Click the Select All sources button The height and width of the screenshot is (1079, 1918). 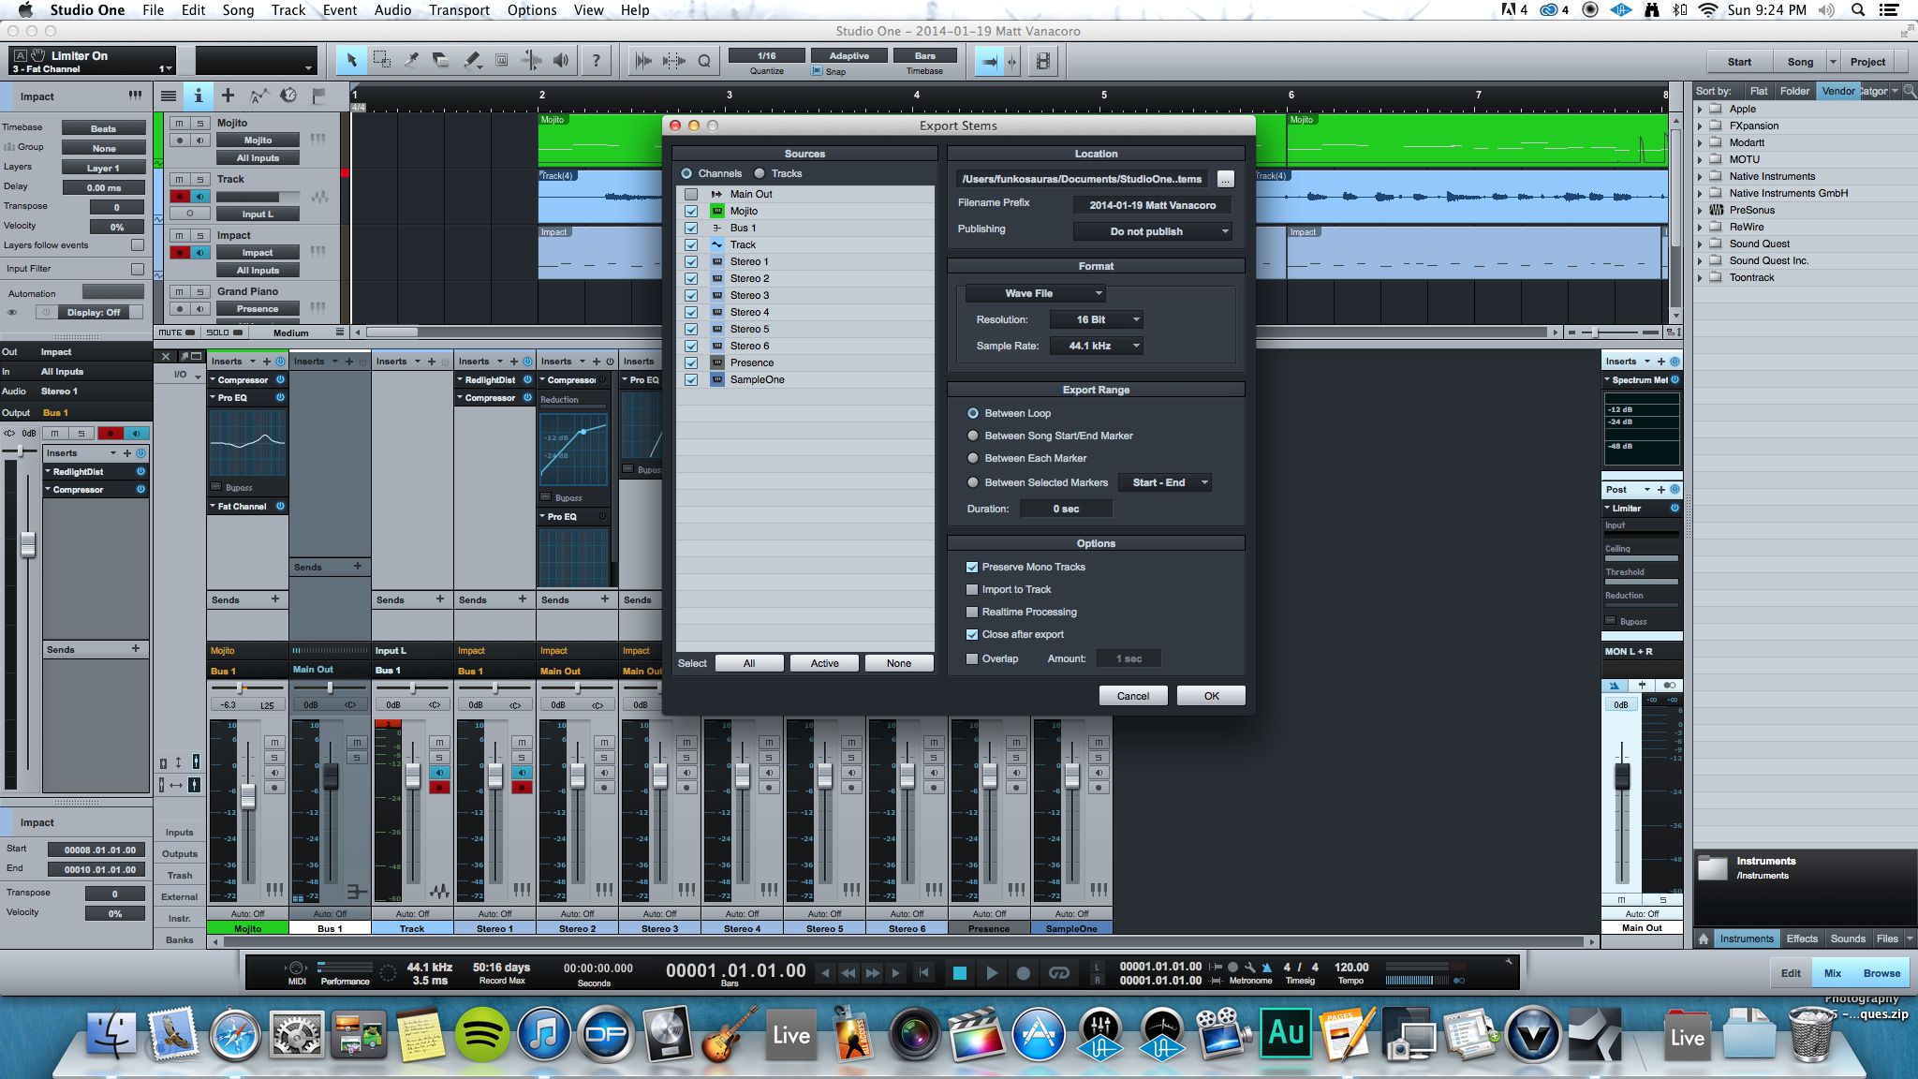coord(749,663)
